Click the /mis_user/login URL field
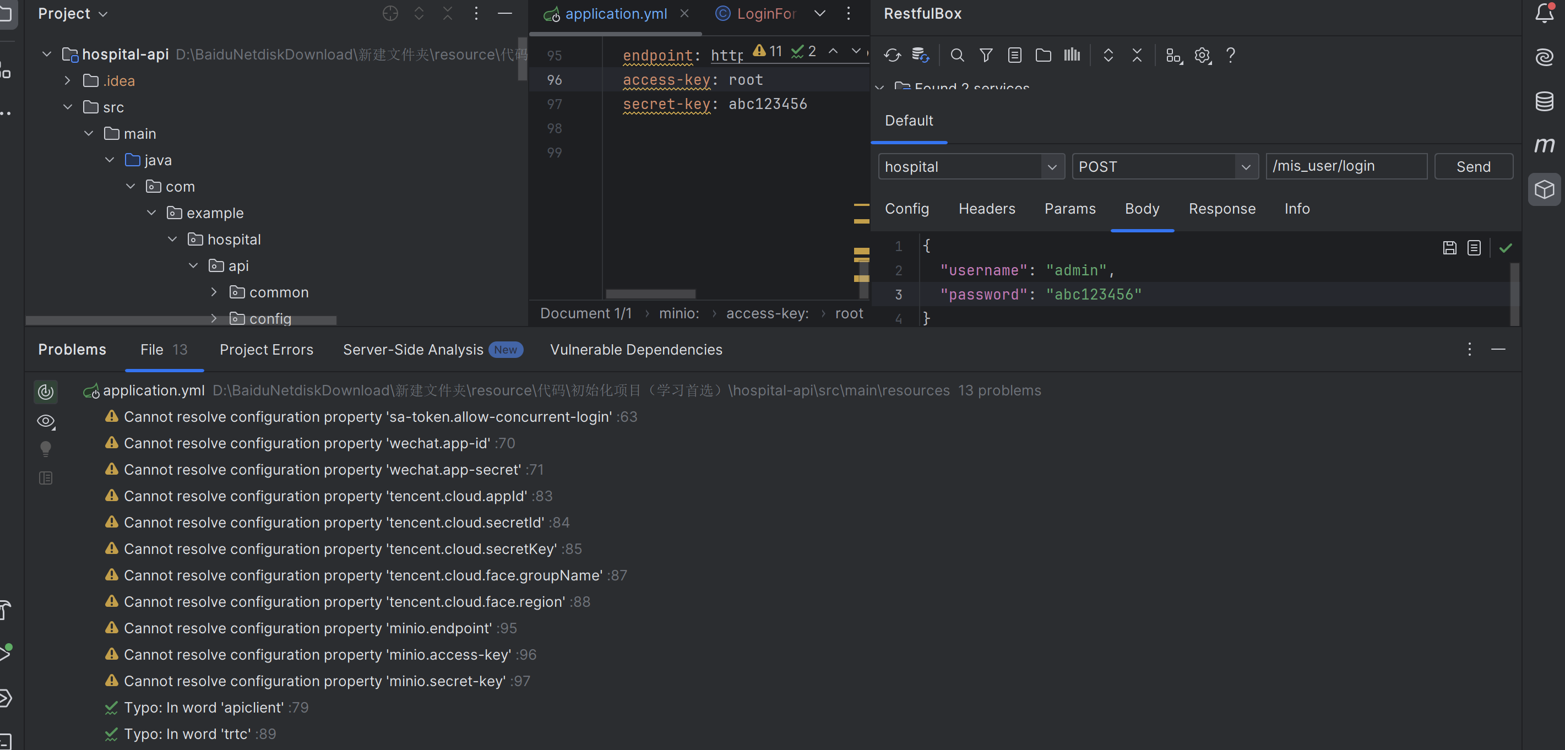Viewport: 1565px width, 750px height. pyautogui.click(x=1346, y=166)
